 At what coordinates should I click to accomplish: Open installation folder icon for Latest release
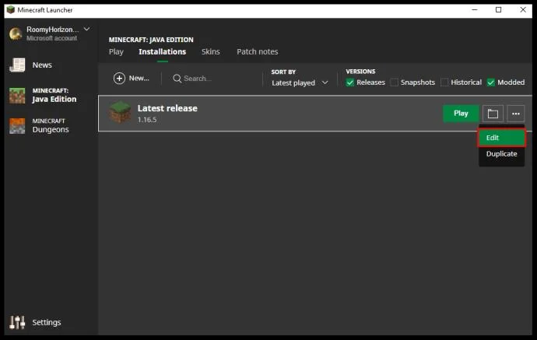pyautogui.click(x=493, y=114)
